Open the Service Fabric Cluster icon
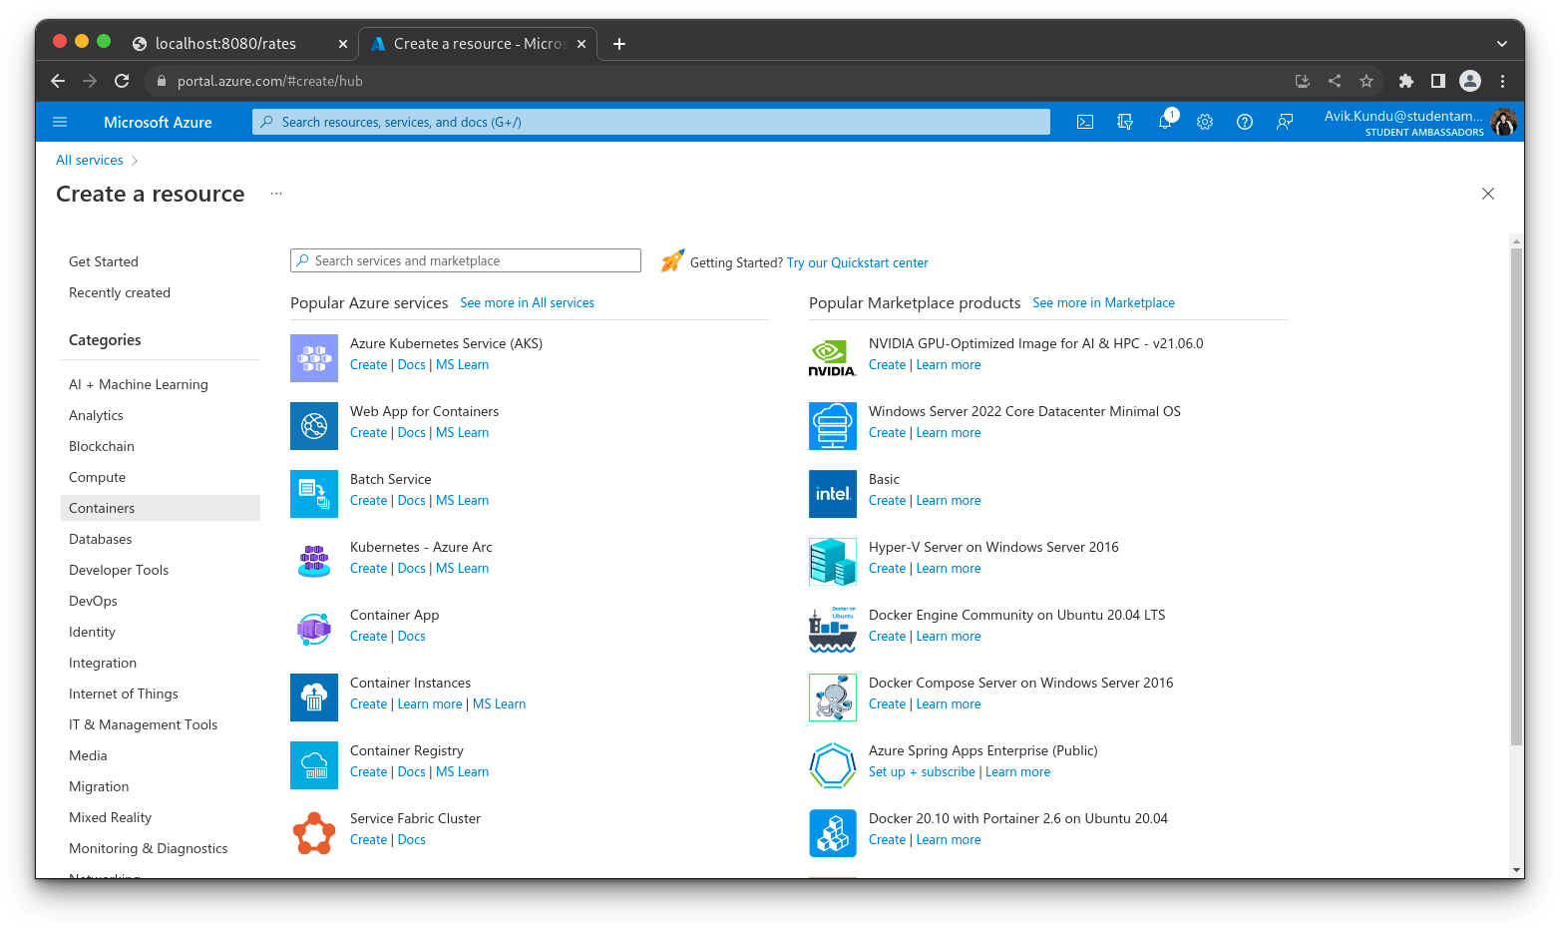Image resolution: width=1560 pixels, height=930 pixels. [313, 833]
